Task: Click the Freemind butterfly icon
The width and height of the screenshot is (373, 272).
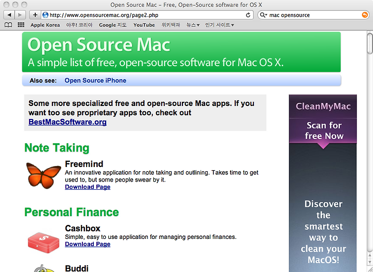Action: (44, 176)
